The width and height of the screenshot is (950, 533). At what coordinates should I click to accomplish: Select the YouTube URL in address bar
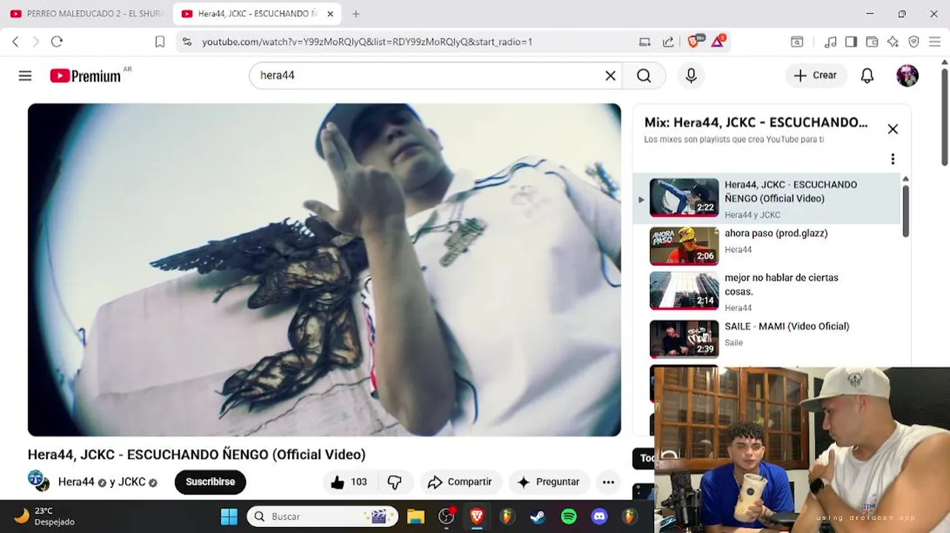coord(367,42)
